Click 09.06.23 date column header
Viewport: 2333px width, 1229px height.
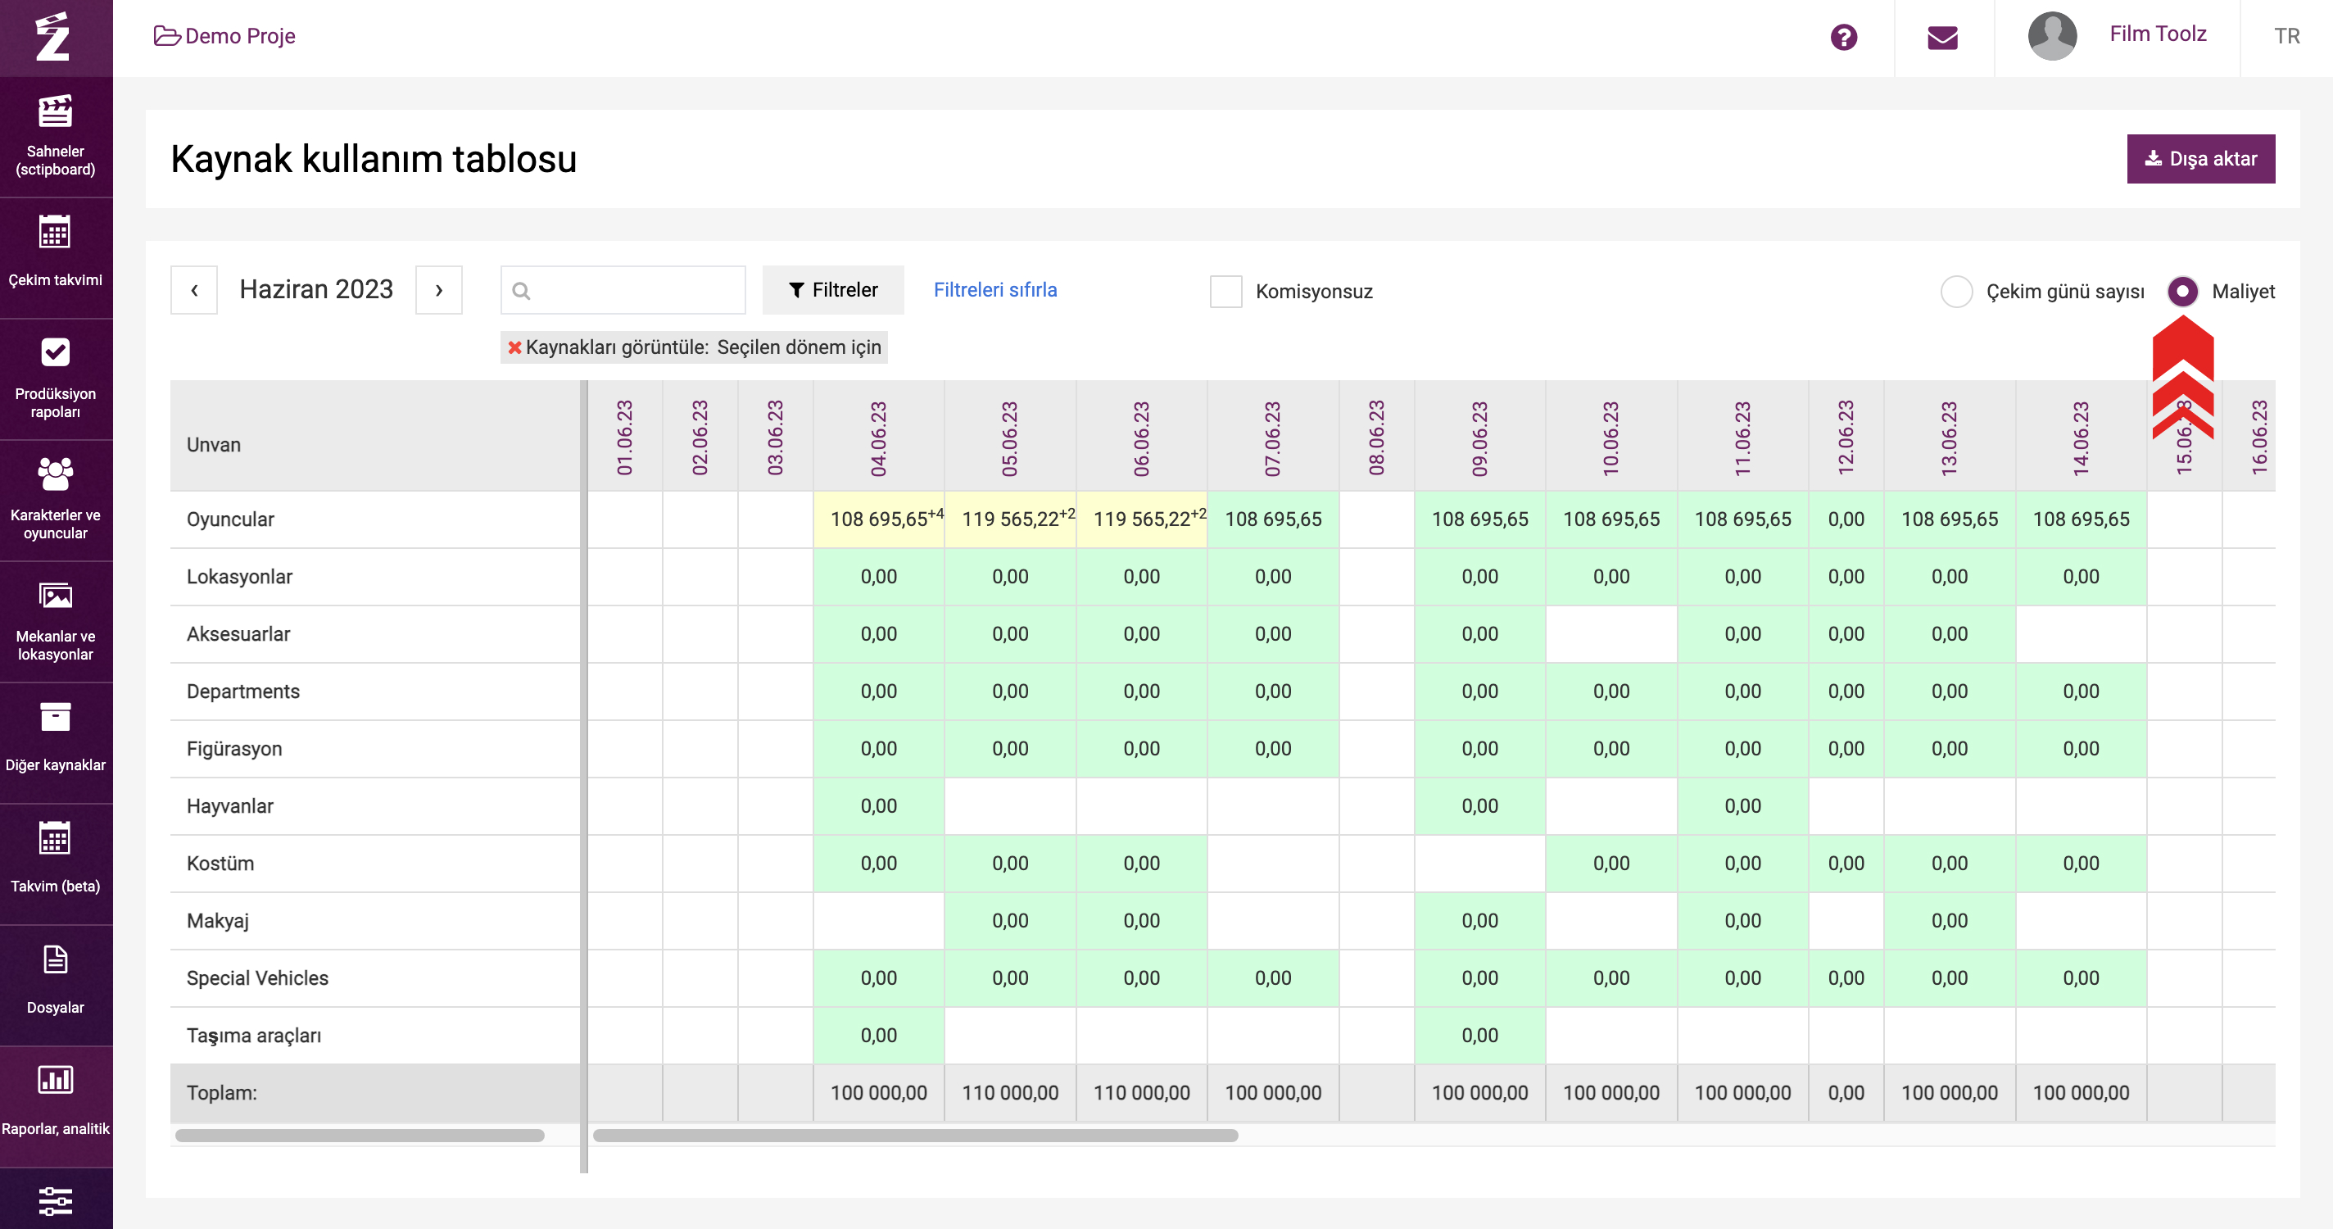pos(1480,438)
